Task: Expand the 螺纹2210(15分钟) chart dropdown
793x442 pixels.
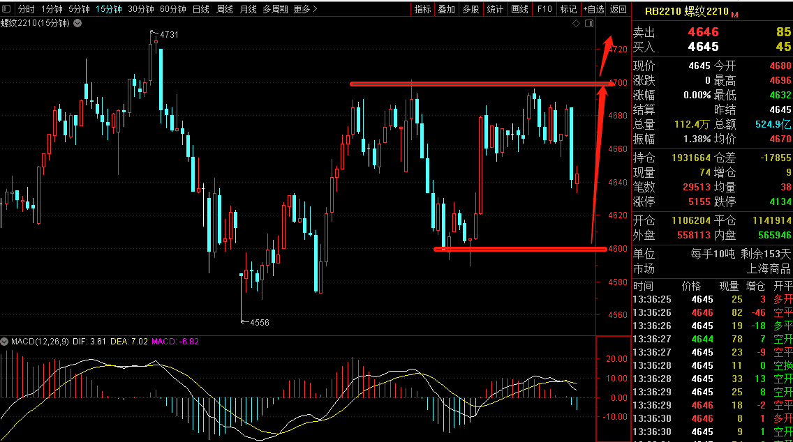Action: [78, 23]
